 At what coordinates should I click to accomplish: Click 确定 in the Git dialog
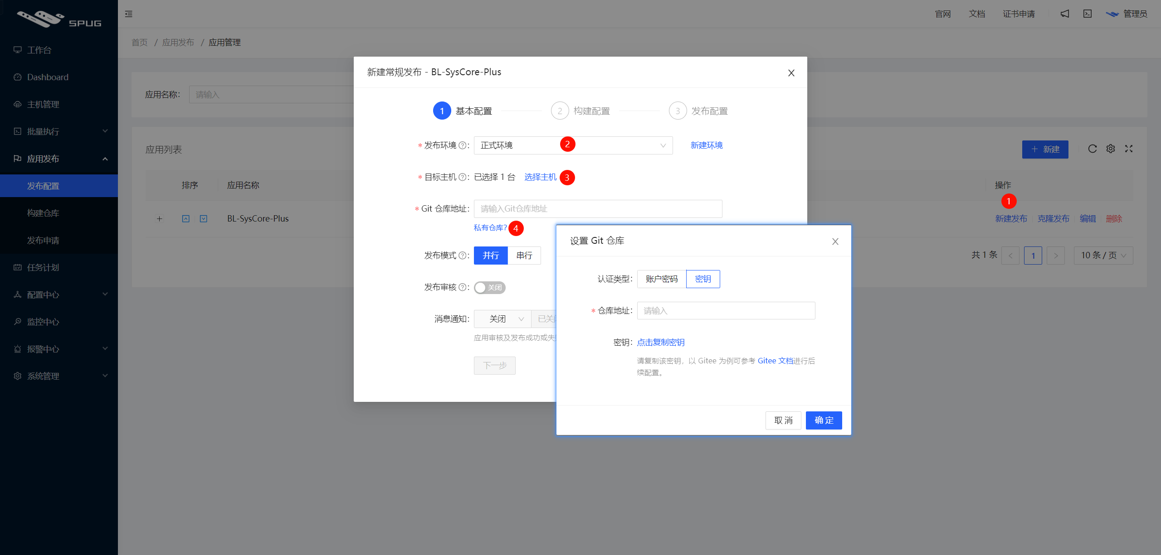[x=824, y=420]
